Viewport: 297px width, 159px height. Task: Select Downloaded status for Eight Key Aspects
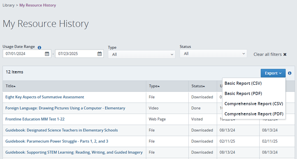tap(202, 97)
